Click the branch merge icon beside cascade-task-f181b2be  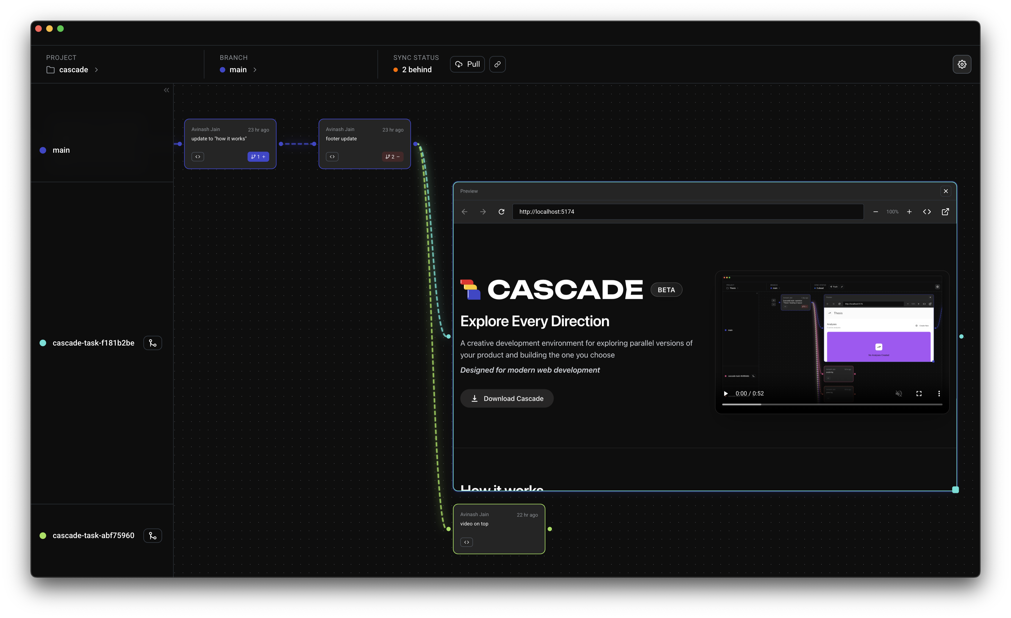coord(152,343)
